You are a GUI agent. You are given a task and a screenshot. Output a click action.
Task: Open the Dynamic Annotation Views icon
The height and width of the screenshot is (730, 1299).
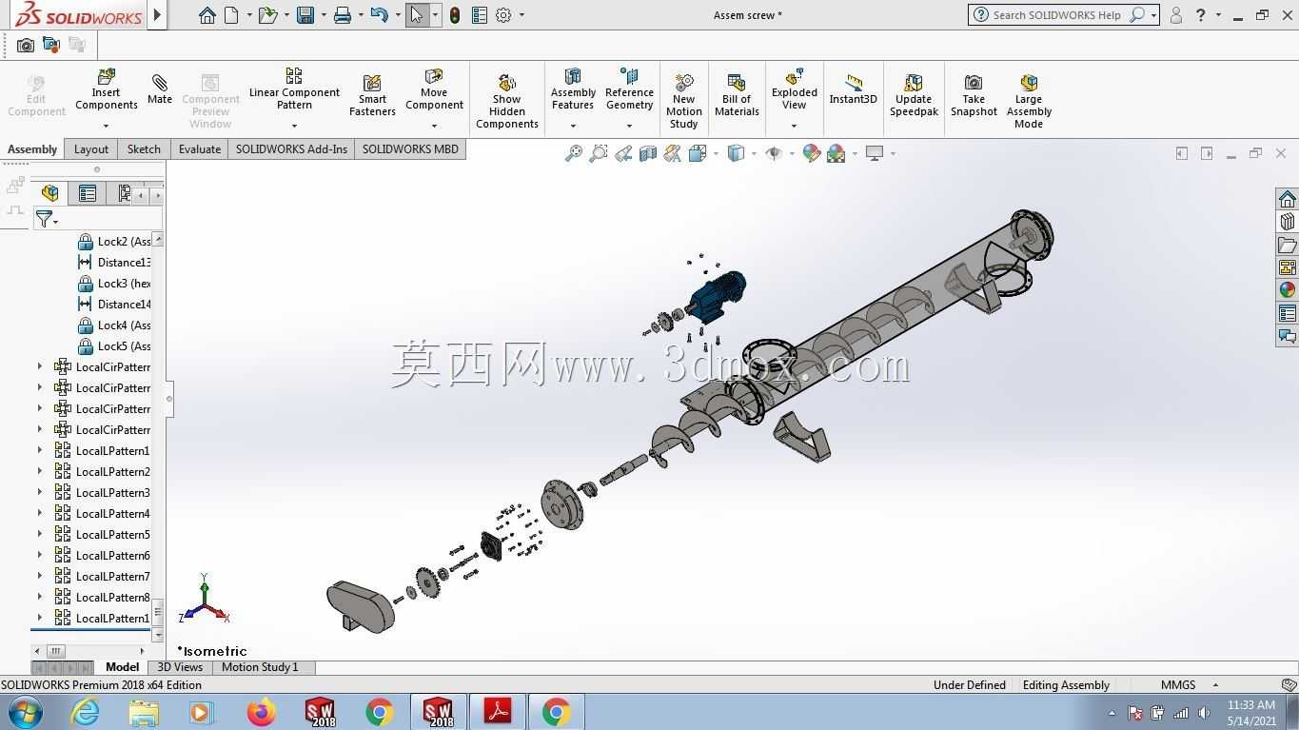tap(673, 153)
